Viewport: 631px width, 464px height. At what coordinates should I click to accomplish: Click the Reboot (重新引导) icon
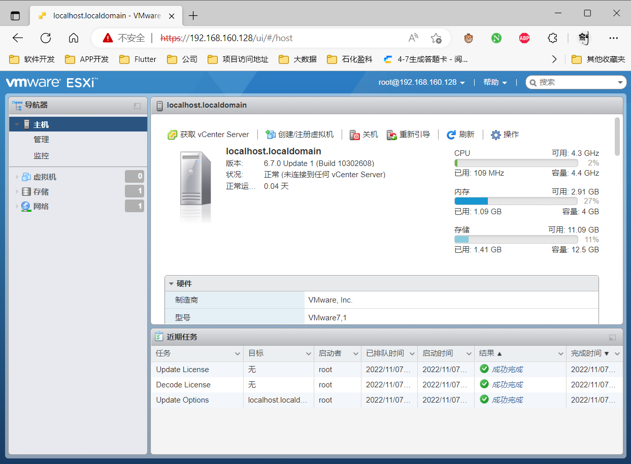click(x=392, y=135)
